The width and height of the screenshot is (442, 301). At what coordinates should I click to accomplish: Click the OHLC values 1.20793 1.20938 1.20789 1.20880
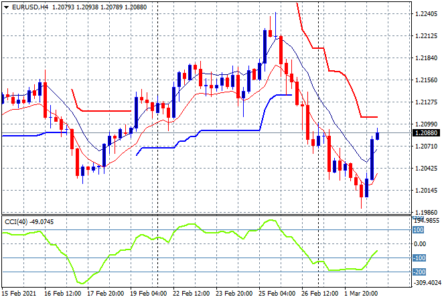pyautogui.click(x=100, y=7)
